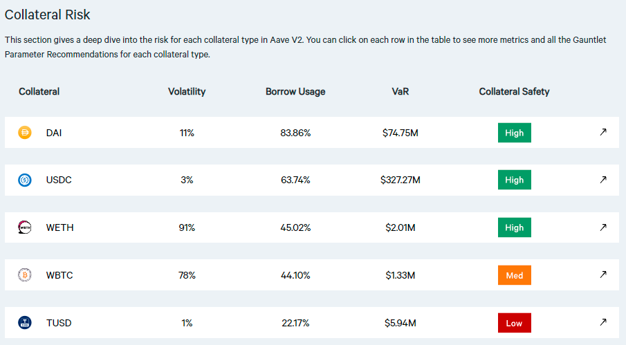Click the High safety badge for USDC
Screen dimensions: 626x345
(x=514, y=180)
